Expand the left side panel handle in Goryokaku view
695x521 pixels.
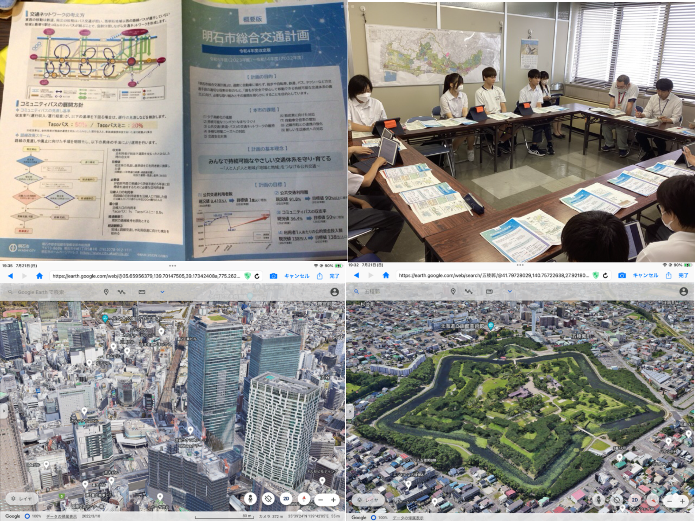pos(350,411)
